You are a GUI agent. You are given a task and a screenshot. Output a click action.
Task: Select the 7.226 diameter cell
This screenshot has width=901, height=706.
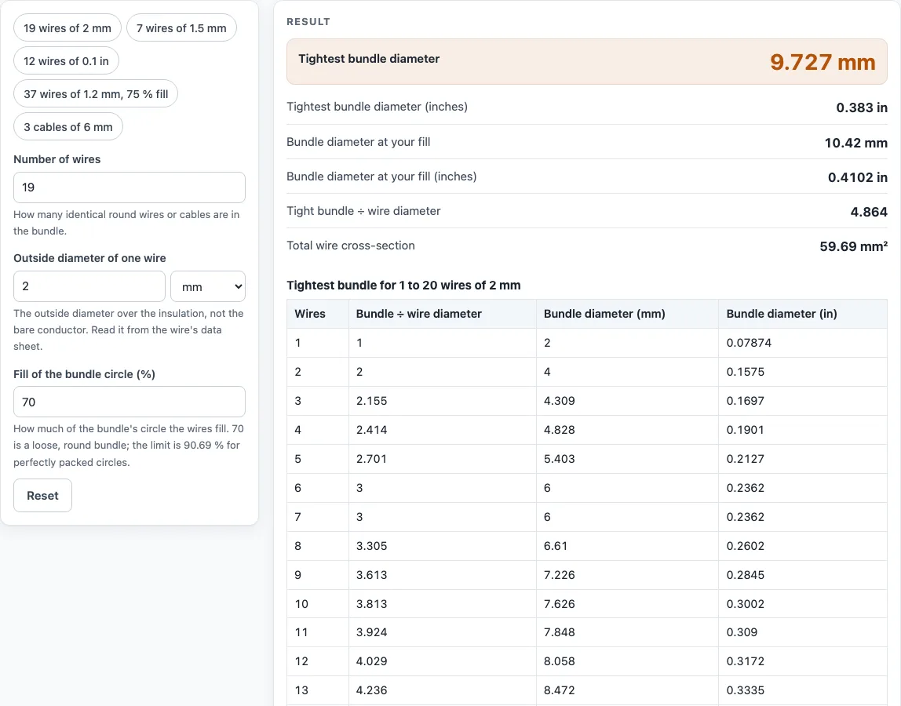point(628,575)
